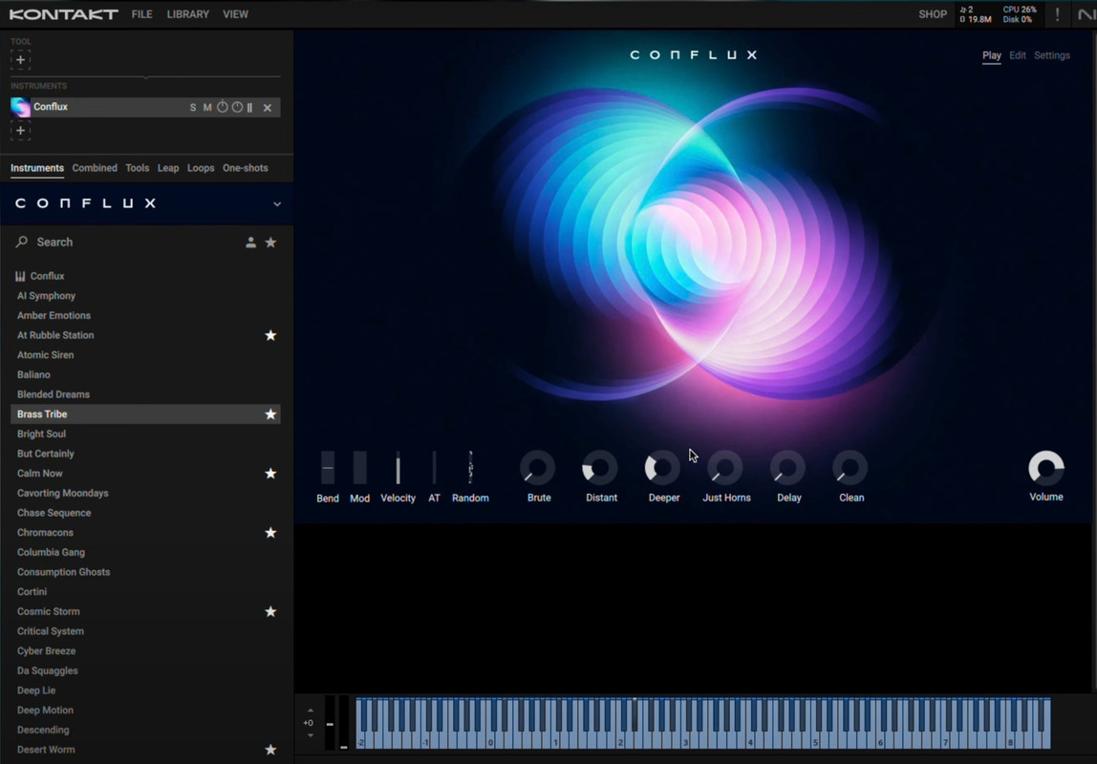Click the Volume knob
This screenshot has height=764, width=1097.
(x=1046, y=468)
